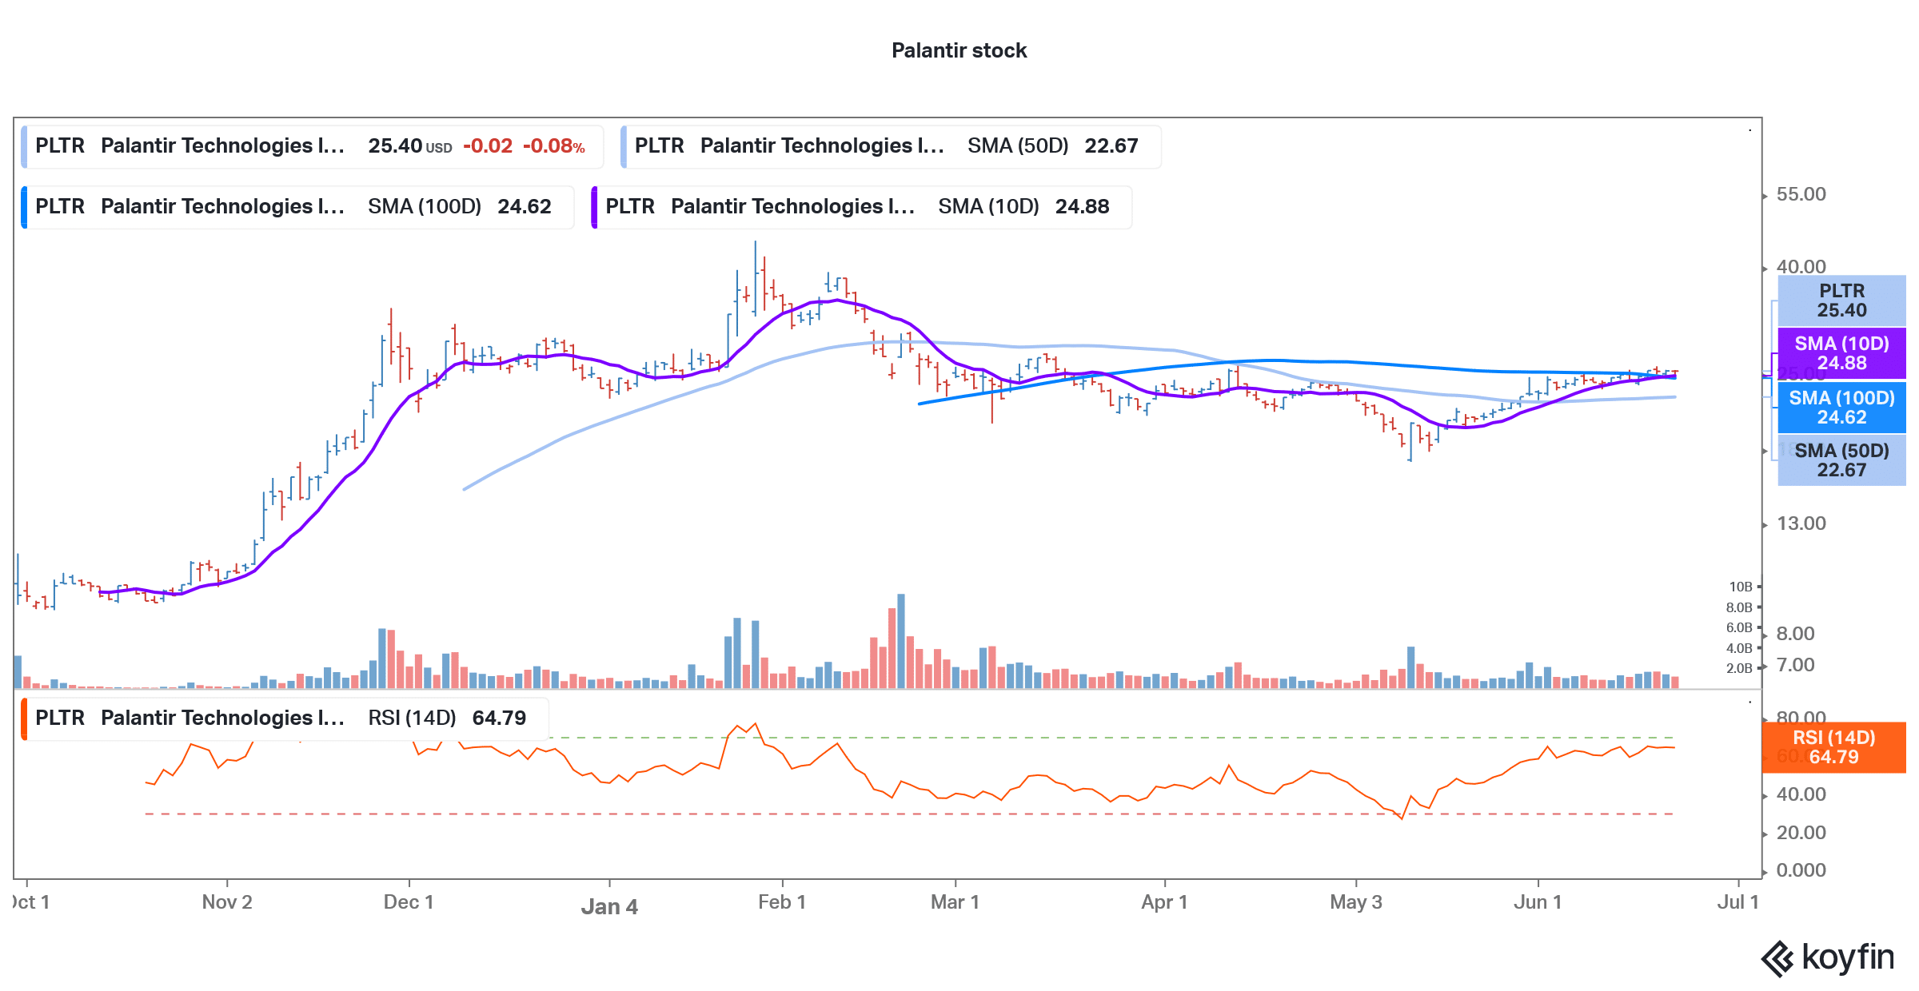1919x991 pixels.
Task: Click the 6.0B volume axis label
Action: (1738, 628)
